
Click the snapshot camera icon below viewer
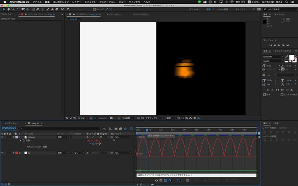(111, 118)
